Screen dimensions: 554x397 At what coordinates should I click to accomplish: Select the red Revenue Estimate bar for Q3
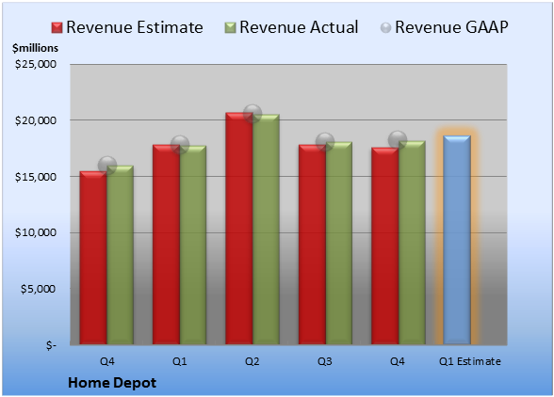tap(312, 245)
